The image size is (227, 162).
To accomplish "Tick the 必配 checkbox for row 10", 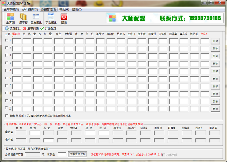I will coord(7,108).
